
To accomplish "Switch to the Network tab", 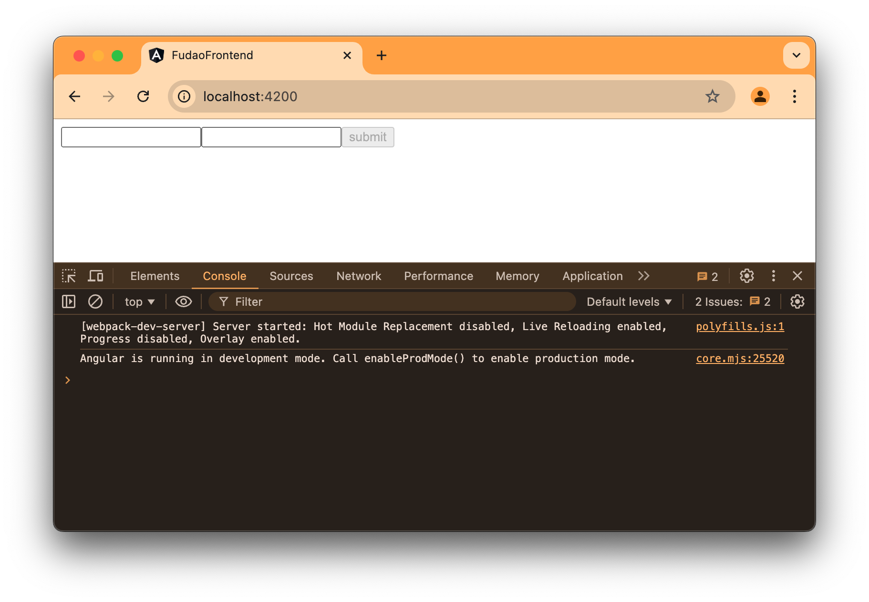I will [358, 276].
